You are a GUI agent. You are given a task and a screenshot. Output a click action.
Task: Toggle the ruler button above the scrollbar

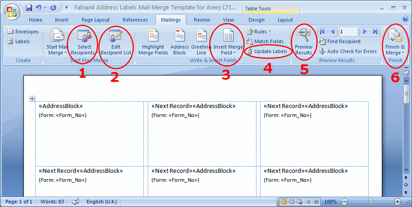click(406, 72)
